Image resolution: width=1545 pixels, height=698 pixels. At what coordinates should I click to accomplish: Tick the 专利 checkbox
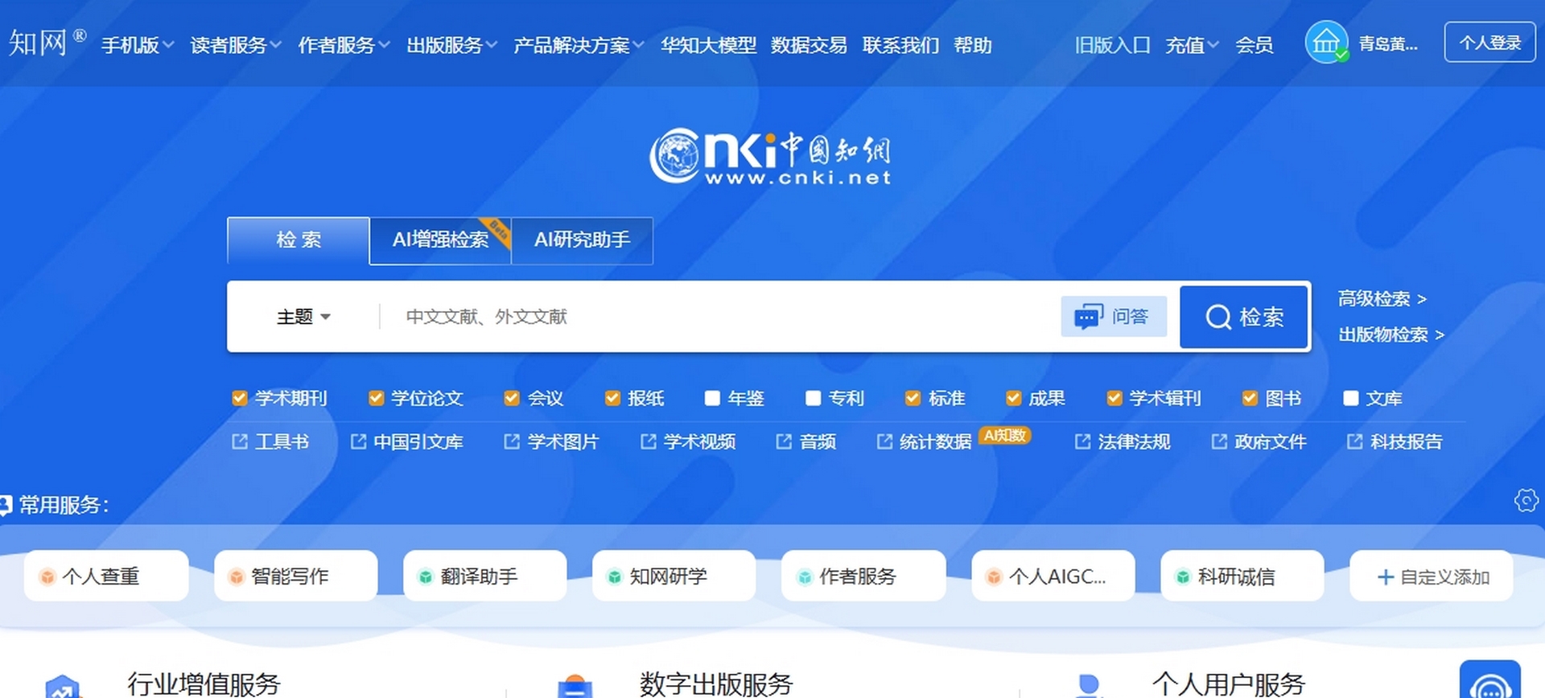click(813, 398)
